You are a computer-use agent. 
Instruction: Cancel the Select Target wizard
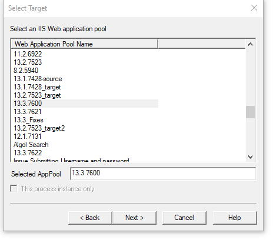pos(184,218)
